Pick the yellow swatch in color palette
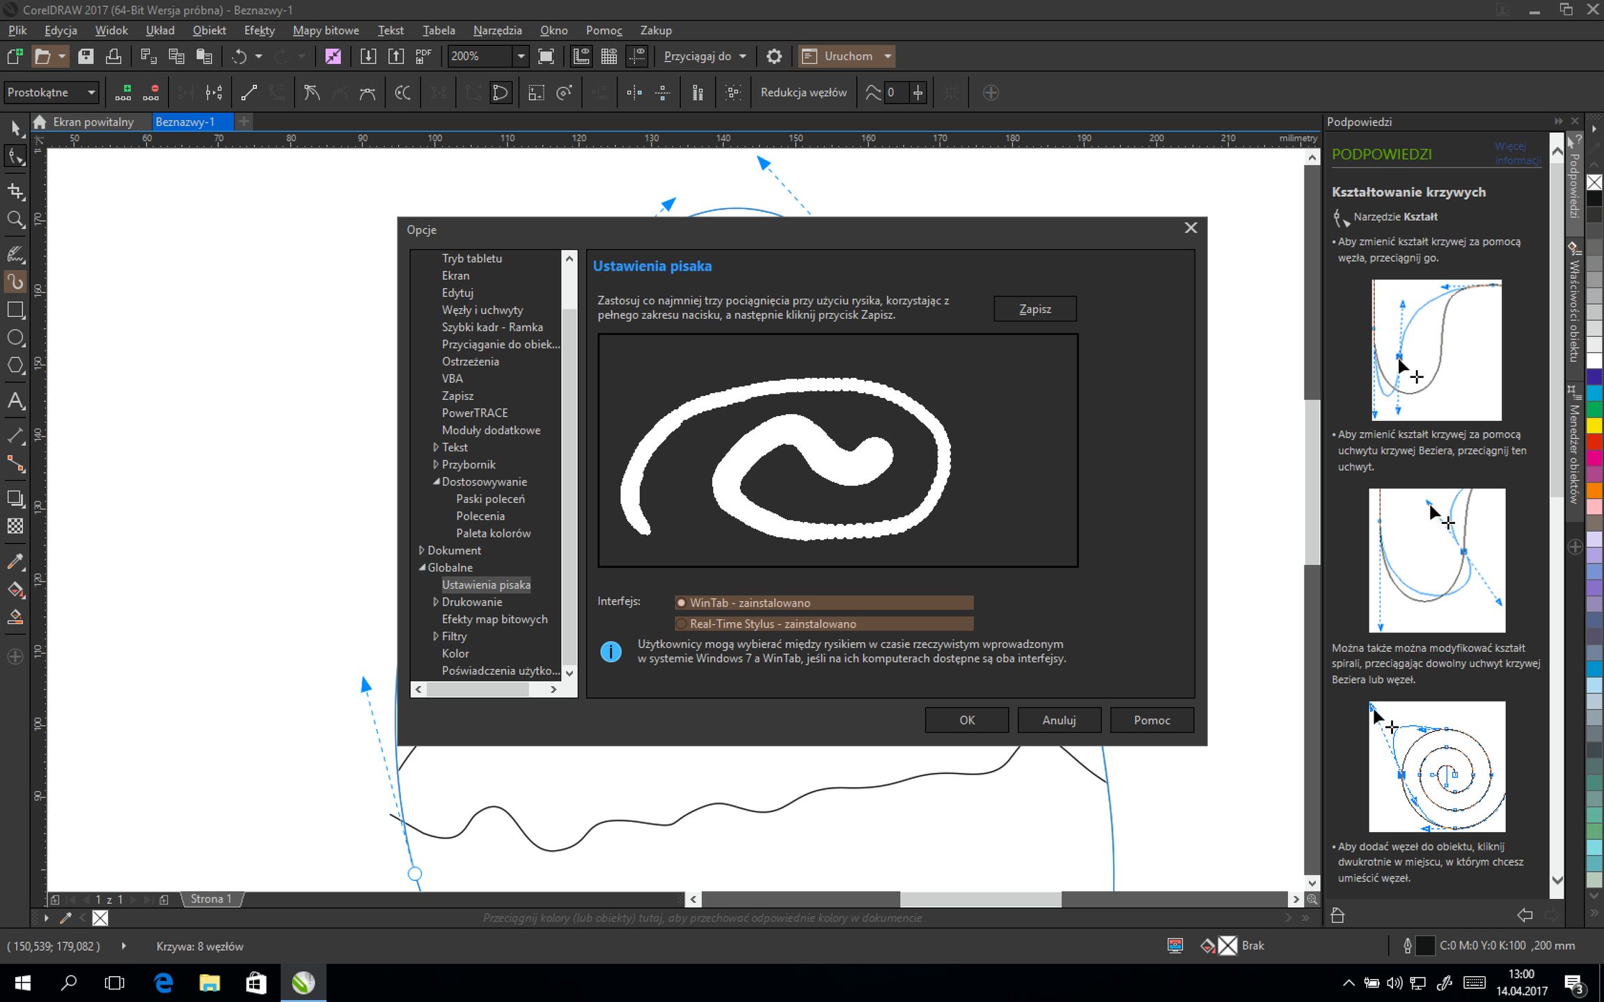The width and height of the screenshot is (1604, 1002). pos(1594,424)
